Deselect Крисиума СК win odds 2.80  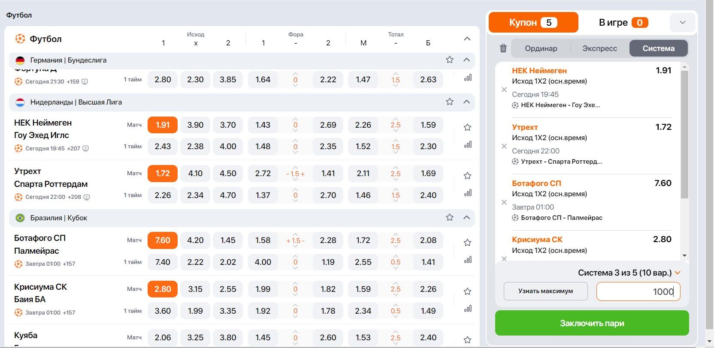pyautogui.click(x=163, y=289)
